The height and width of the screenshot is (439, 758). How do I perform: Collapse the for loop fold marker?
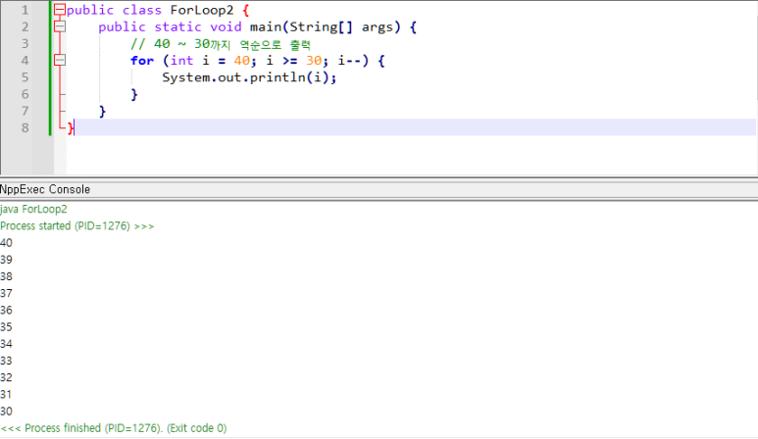[x=60, y=61]
